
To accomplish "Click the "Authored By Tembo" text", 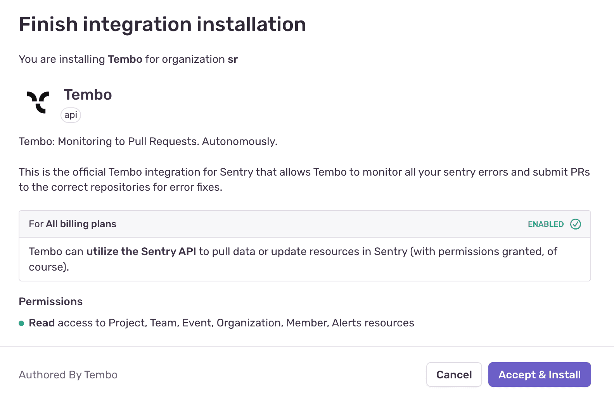I will (68, 375).
